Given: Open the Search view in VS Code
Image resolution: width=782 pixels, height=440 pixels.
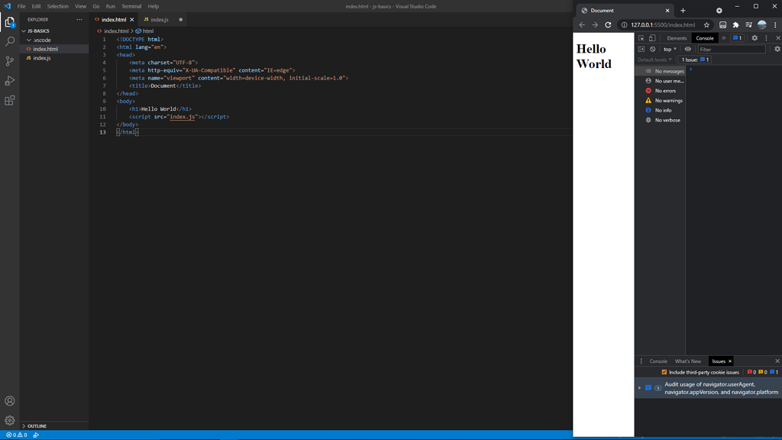Looking at the screenshot, I should click(x=9, y=41).
